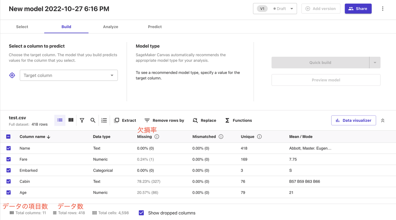
Task: Uncheck the Age column checkbox
Action: [9, 193]
